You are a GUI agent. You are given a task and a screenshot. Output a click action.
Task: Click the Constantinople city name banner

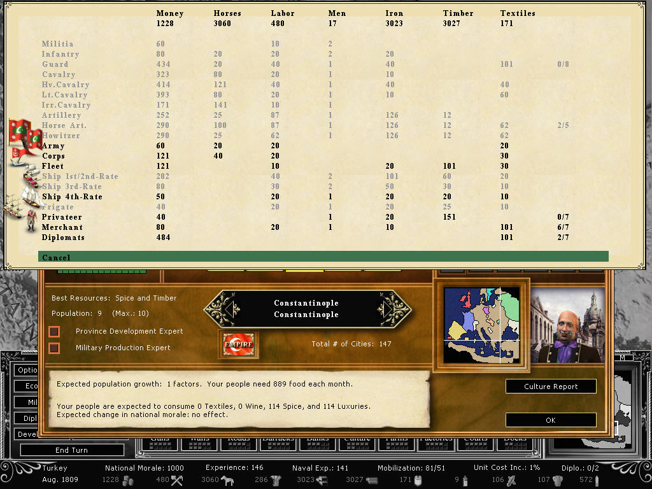[306, 309]
